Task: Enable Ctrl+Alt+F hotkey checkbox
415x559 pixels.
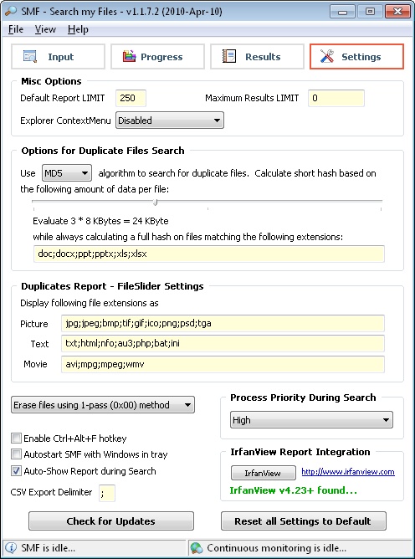Action: coord(16,438)
